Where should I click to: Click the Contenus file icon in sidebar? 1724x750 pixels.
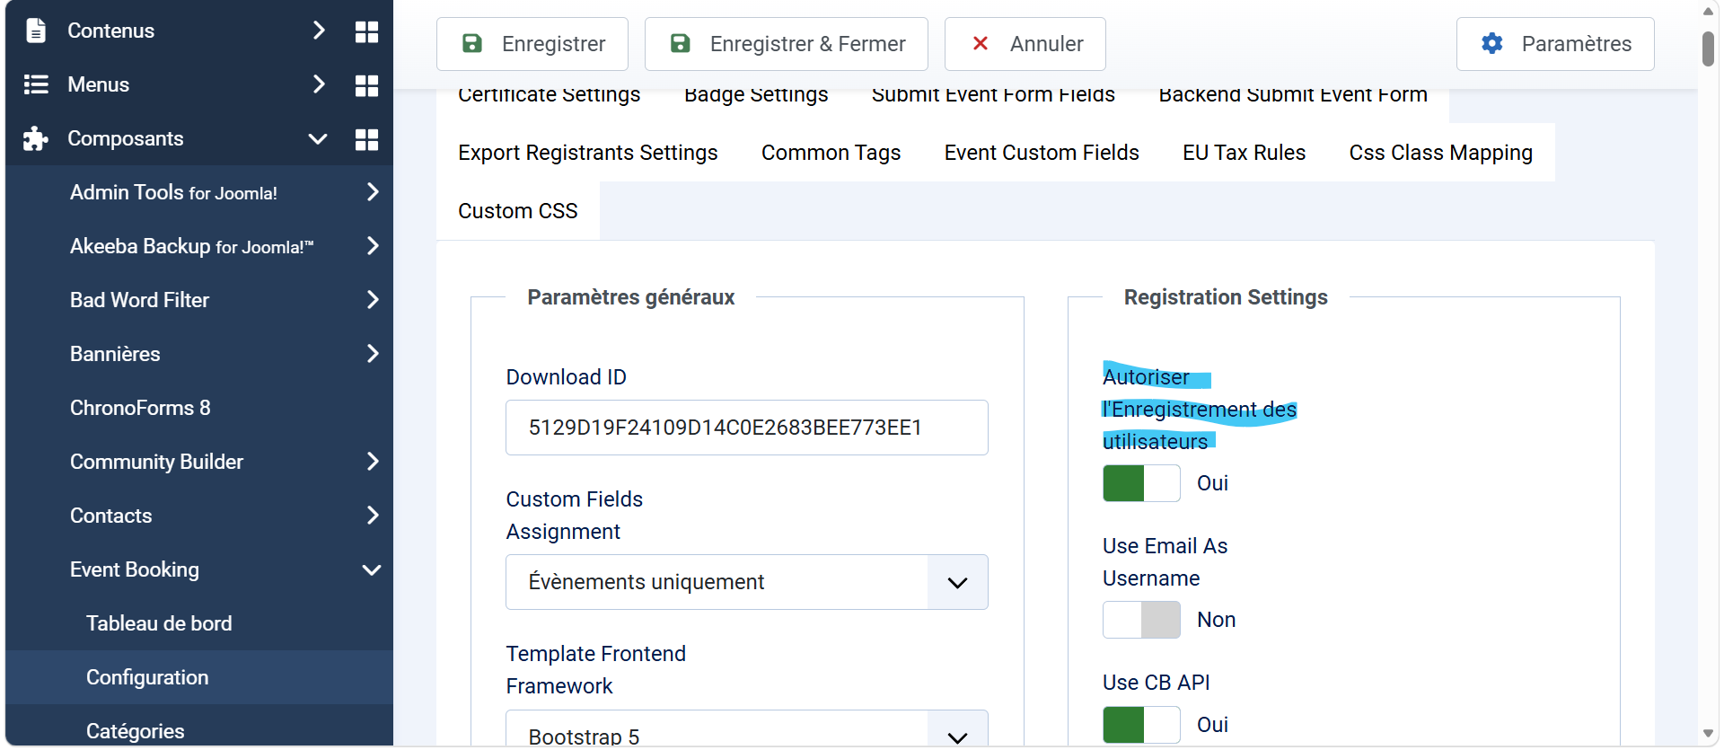click(x=36, y=31)
